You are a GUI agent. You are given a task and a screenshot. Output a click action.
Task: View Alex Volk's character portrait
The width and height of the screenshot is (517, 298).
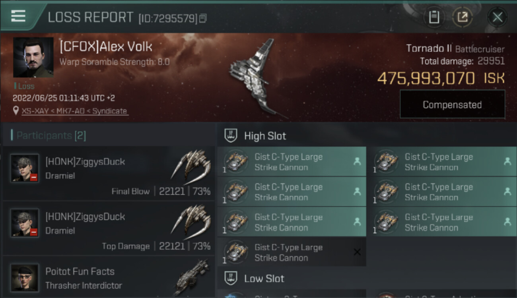(33, 57)
